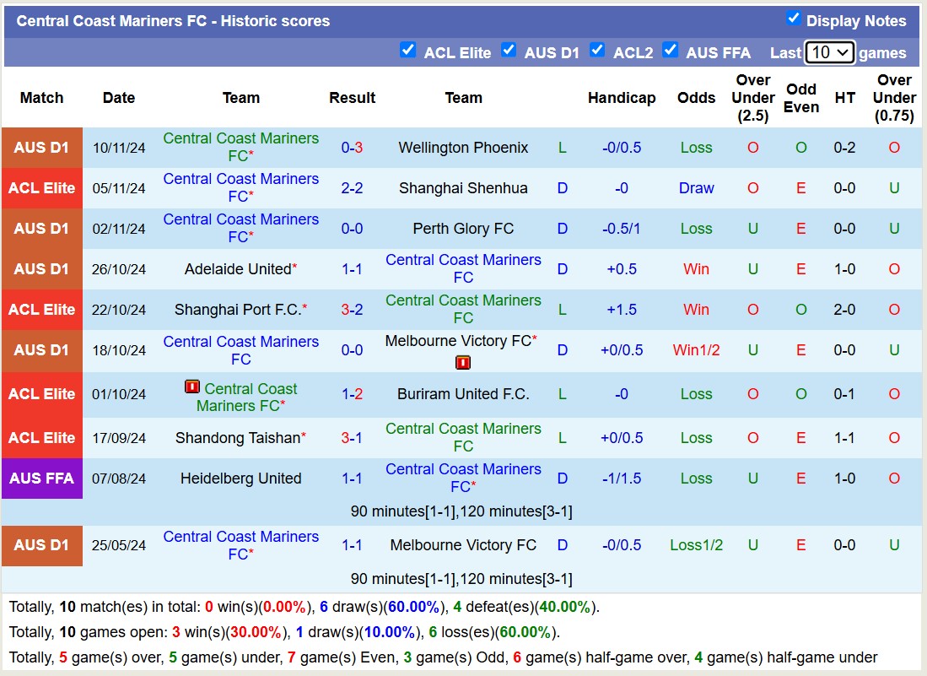Click red card icon beside Melbourne Victory FC
This screenshot has width=927, height=676.
click(462, 363)
